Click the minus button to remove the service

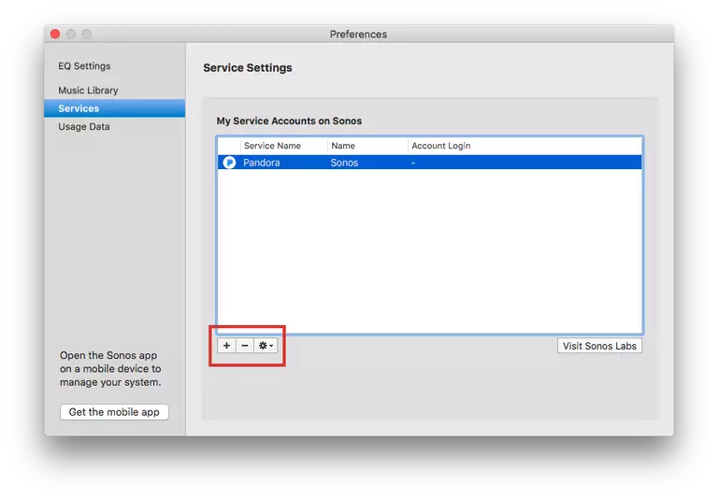point(245,346)
